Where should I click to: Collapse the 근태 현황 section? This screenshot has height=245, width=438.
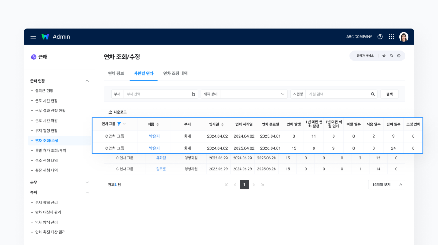click(x=87, y=81)
